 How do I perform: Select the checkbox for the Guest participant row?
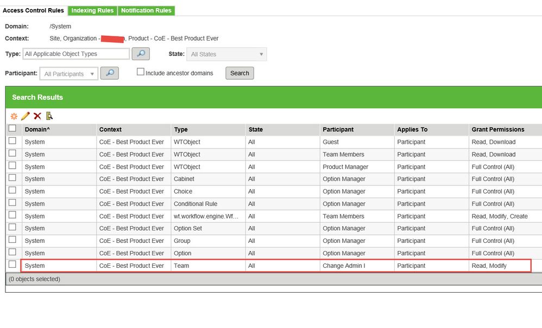pyautogui.click(x=12, y=142)
